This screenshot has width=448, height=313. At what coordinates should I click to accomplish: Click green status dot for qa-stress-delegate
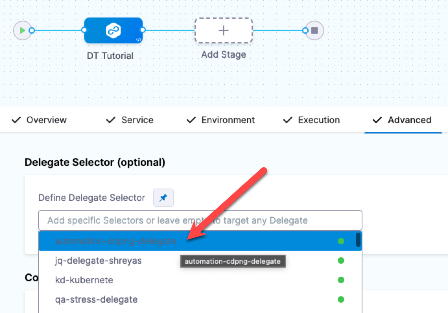[x=341, y=299]
